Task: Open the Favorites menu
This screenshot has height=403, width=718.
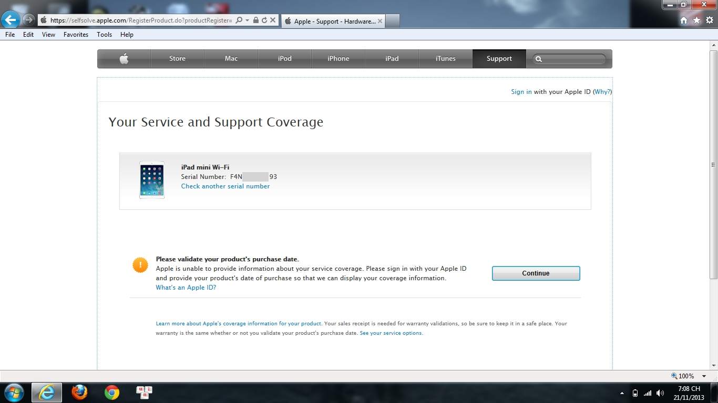Action: 76,35
